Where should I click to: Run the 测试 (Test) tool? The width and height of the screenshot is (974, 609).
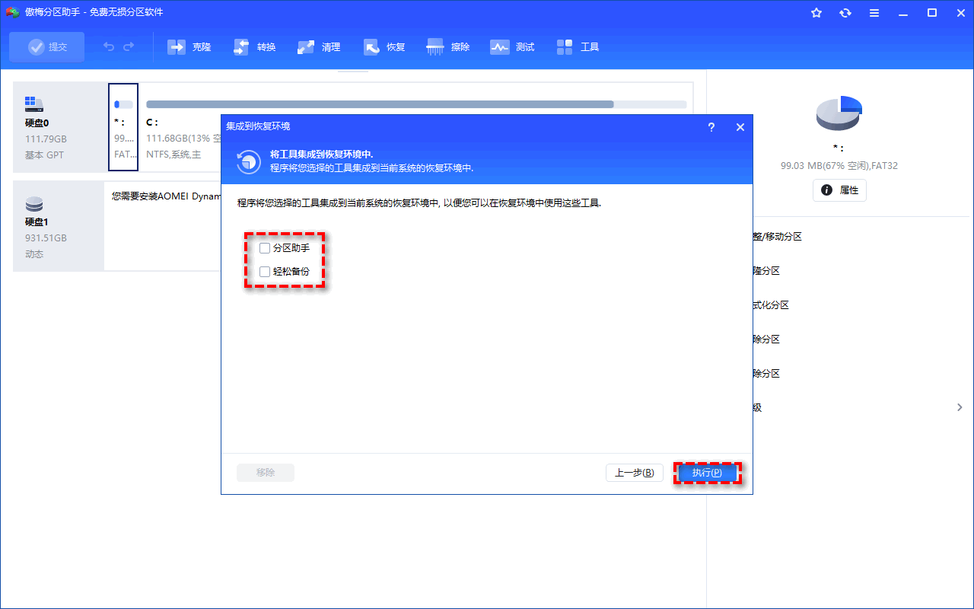(512, 46)
